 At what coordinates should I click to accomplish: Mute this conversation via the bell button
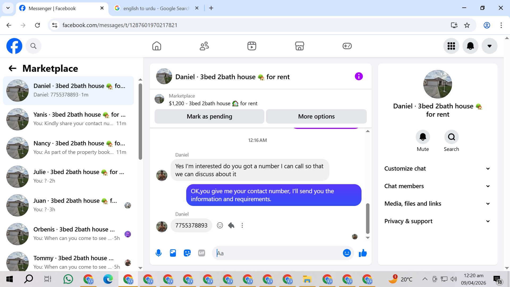(423, 137)
